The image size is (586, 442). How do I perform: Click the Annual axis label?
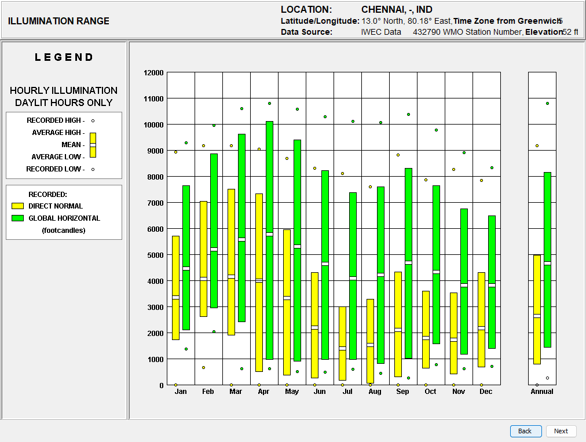(542, 392)
